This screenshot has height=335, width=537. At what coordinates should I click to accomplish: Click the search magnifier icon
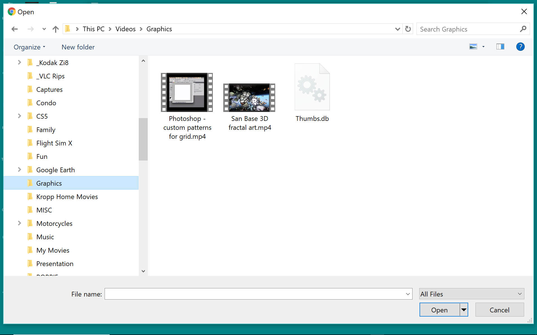(x=523, y=29)
